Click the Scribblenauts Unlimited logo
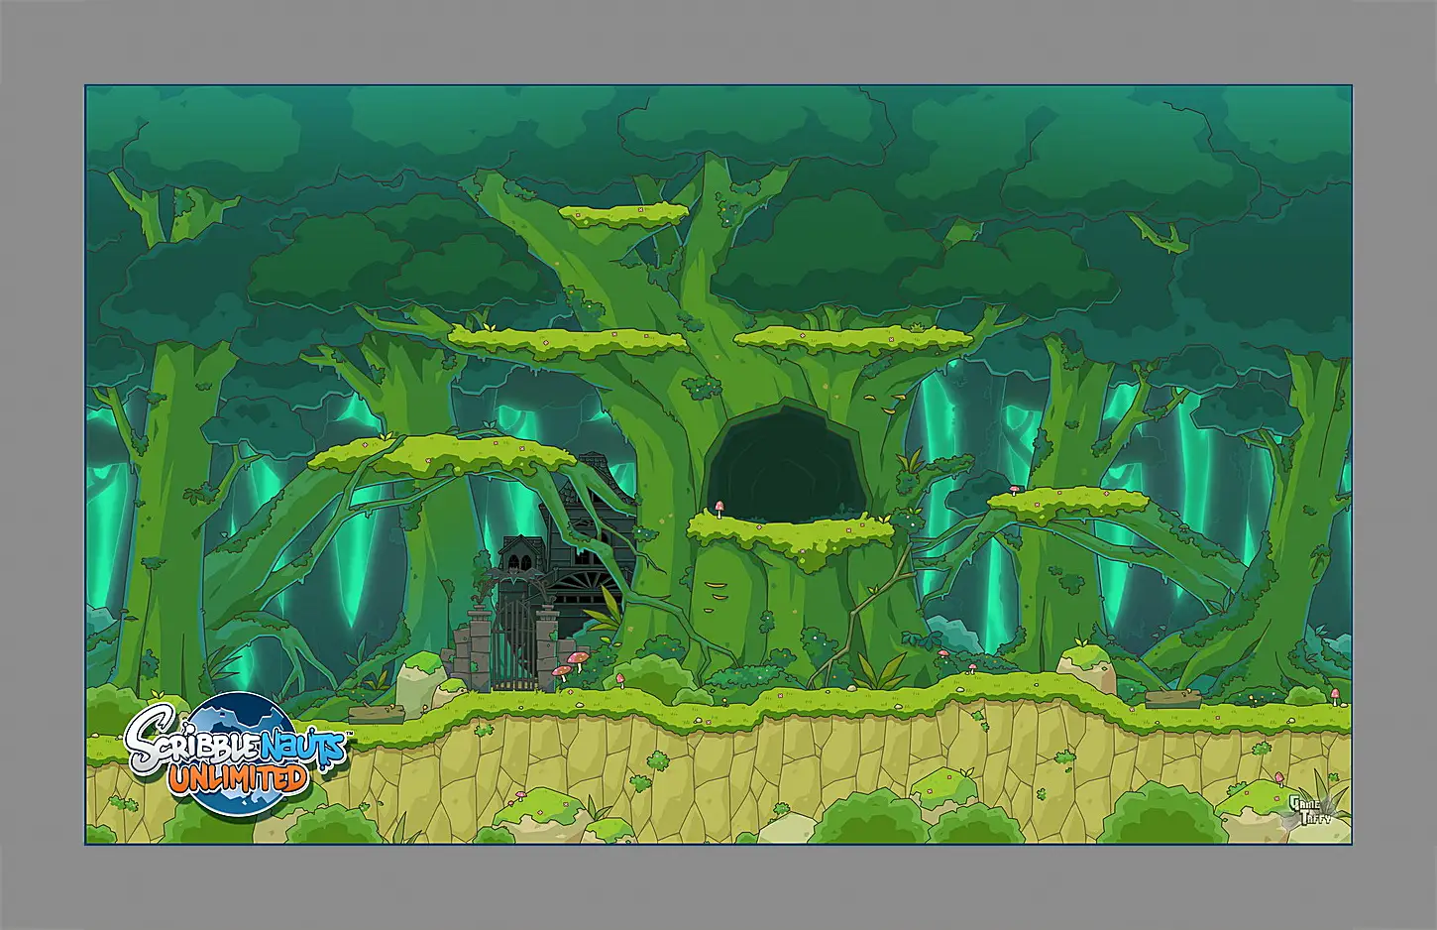Viewport: 1437px width, 930px height. [236, 754]
